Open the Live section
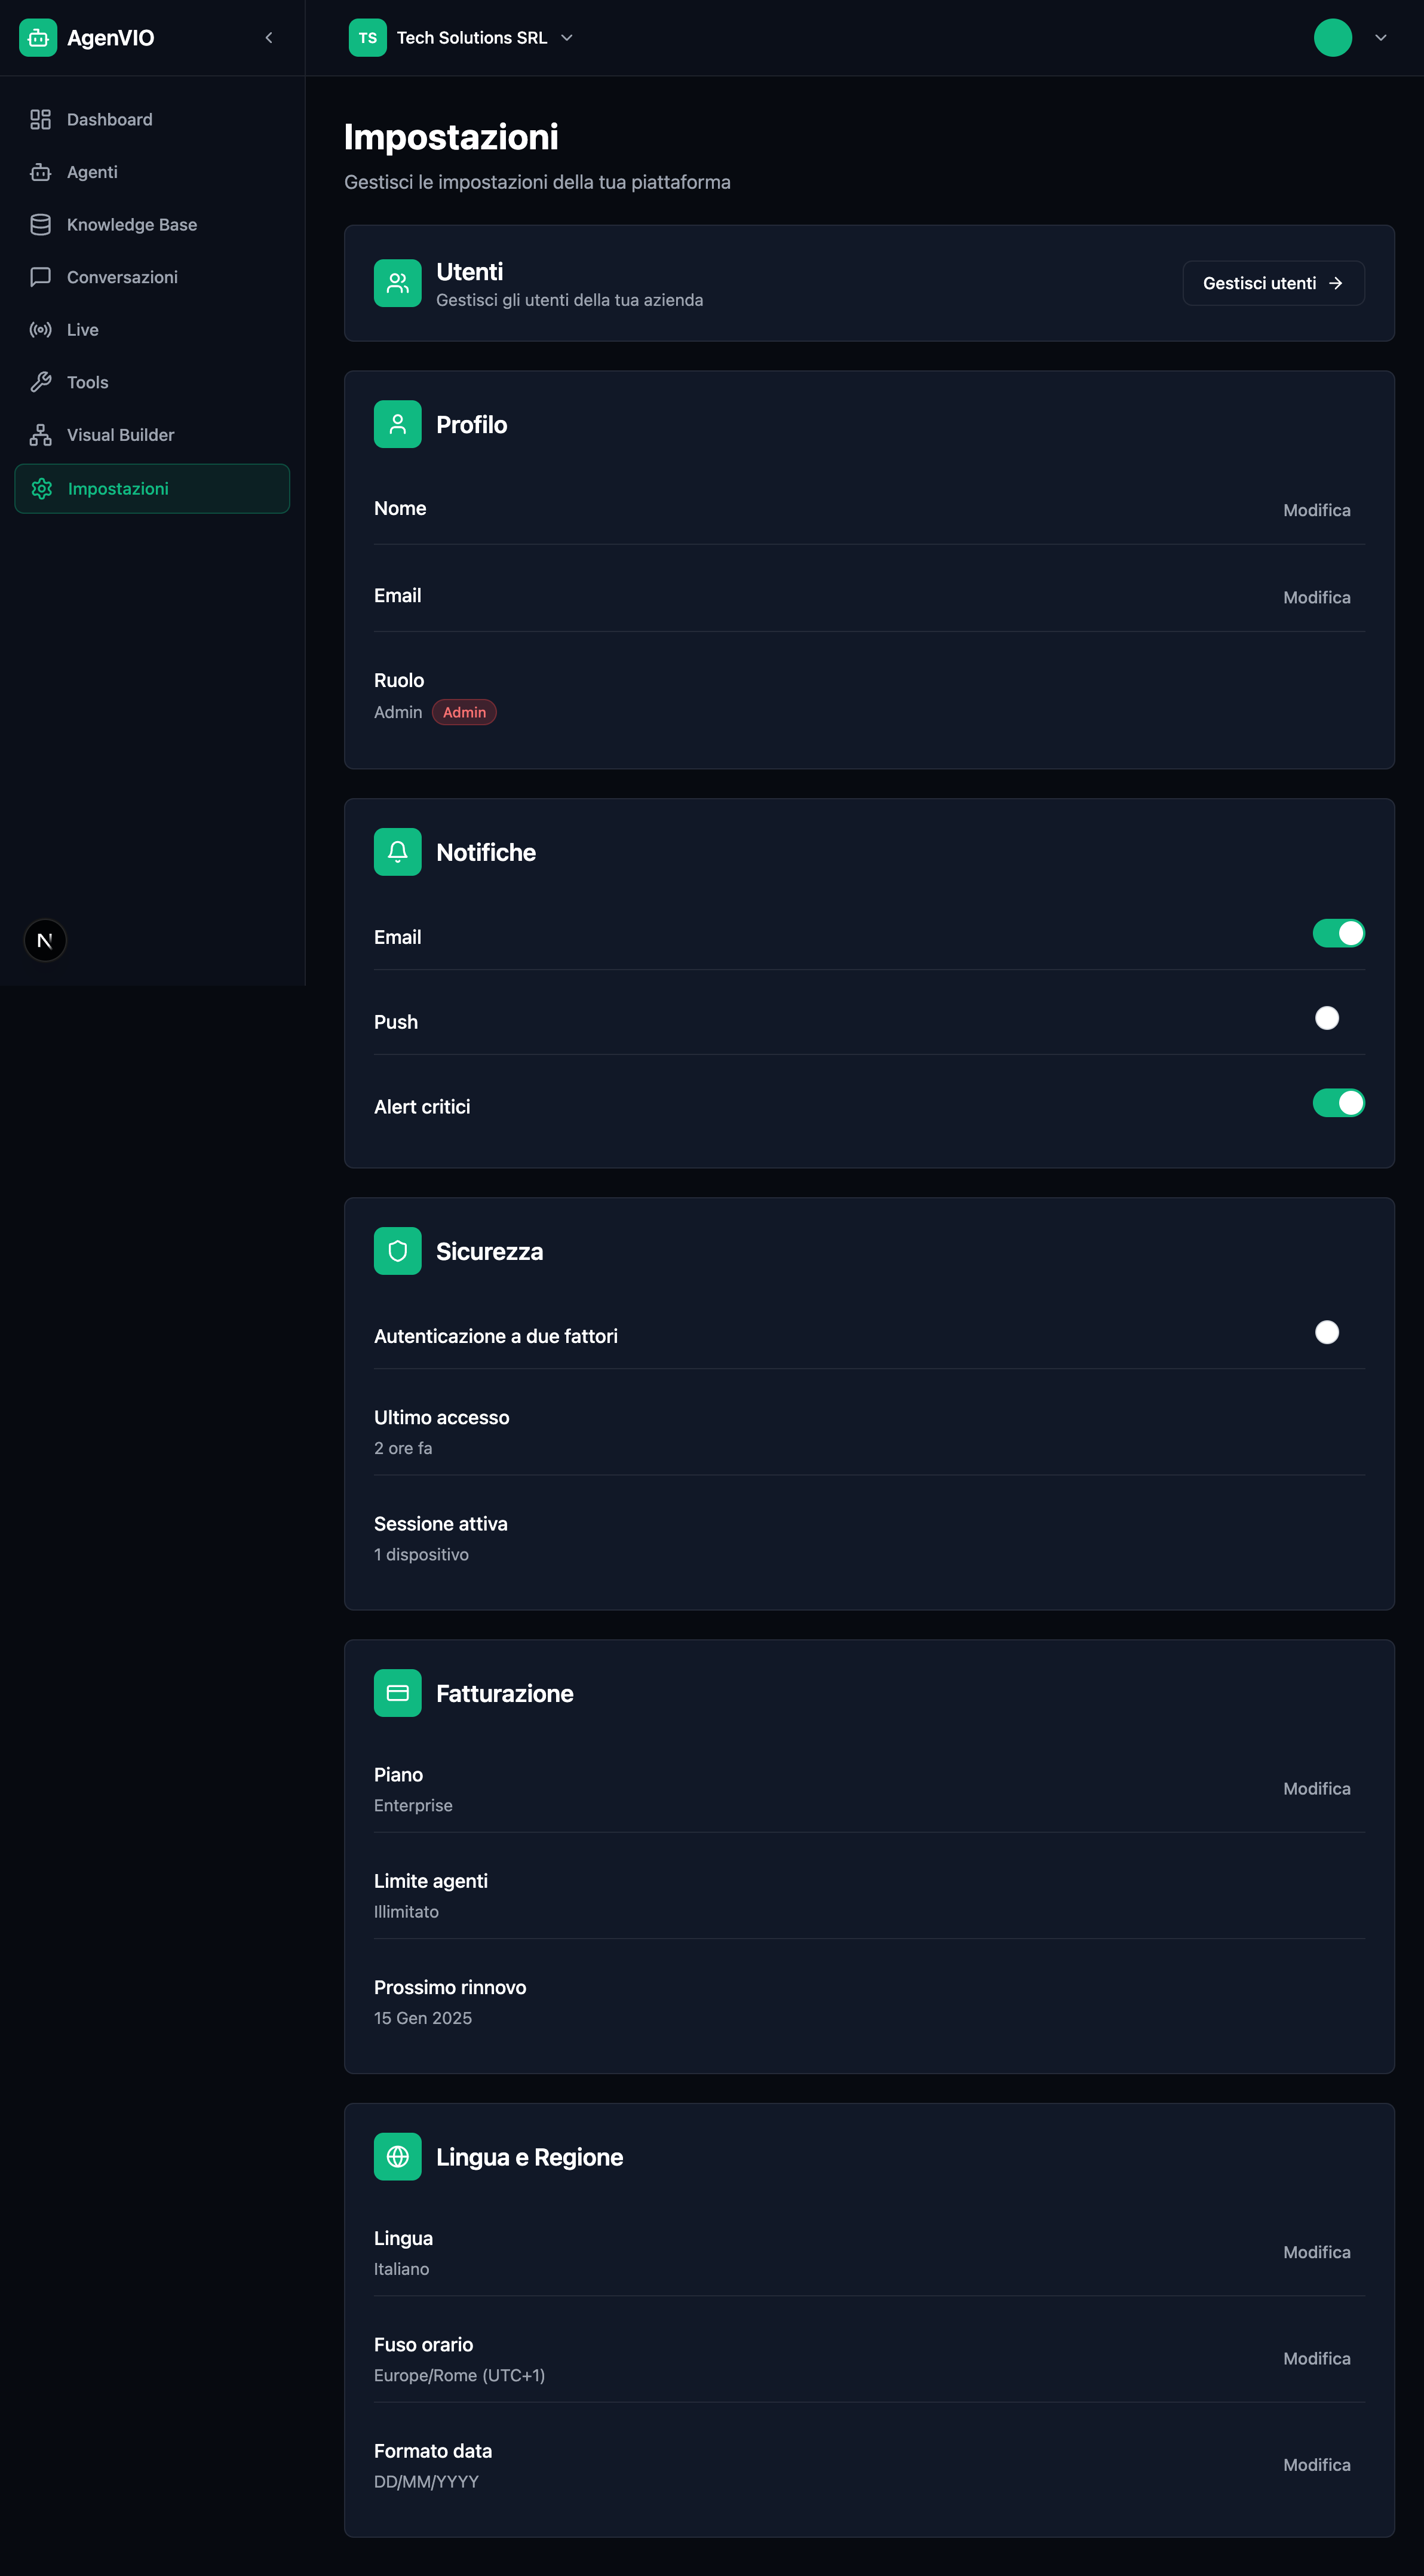This screenshot has width=1424, height=2576. 82,329
